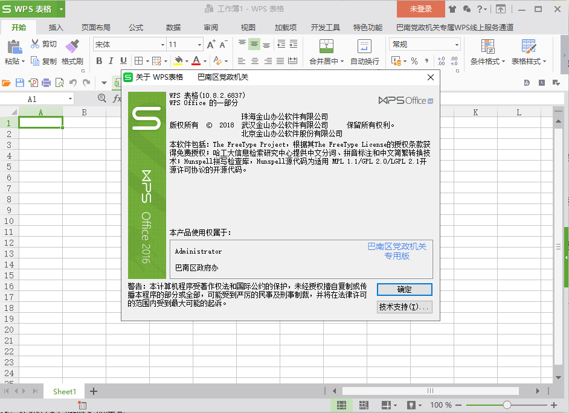Open the Conditional Formatting icon
This screenshot has height=413, width=569.
[x=487, y=46]
